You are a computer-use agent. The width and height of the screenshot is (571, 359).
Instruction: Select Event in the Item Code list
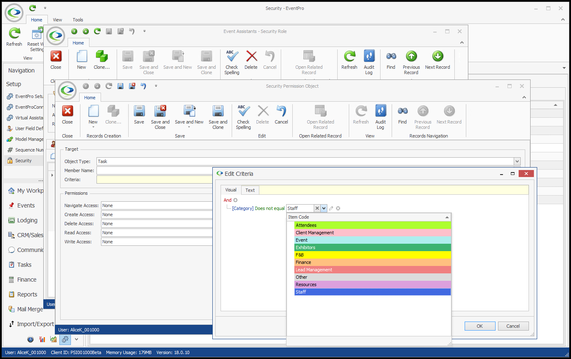373,240
